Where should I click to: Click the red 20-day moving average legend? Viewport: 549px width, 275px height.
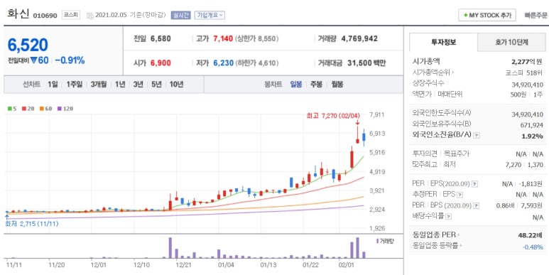(28, 109)
